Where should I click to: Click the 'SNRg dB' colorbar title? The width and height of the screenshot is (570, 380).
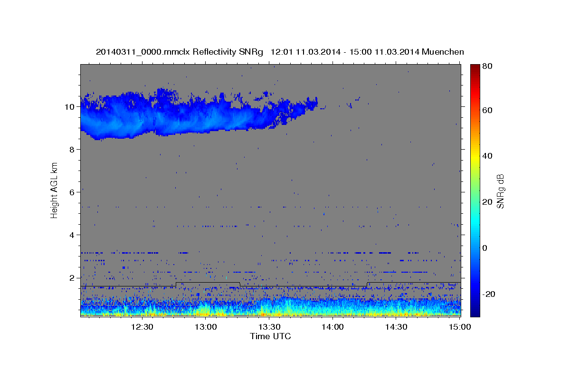click(x=501, y=191)
